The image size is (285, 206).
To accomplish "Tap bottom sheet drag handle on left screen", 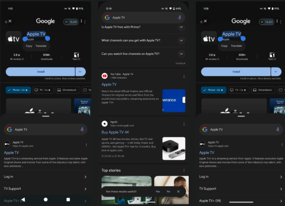I will pos(46,116).
